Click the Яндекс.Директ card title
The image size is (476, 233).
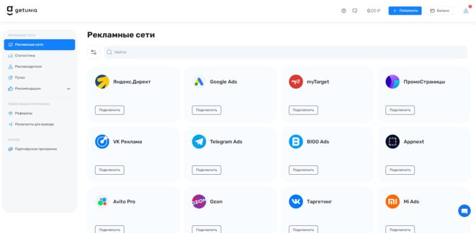132,82
